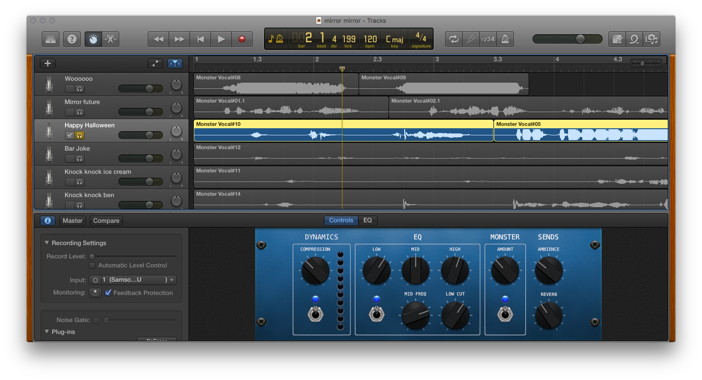Go to beginning of the project
The image size is (702, 380).
click(x=200, y=39)
